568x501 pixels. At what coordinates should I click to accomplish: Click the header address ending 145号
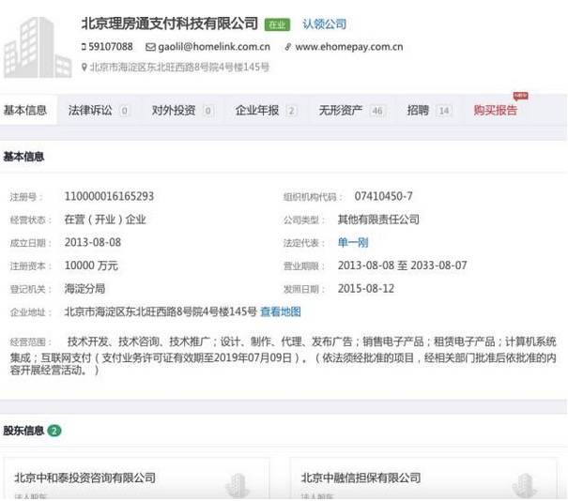[179, 68]
